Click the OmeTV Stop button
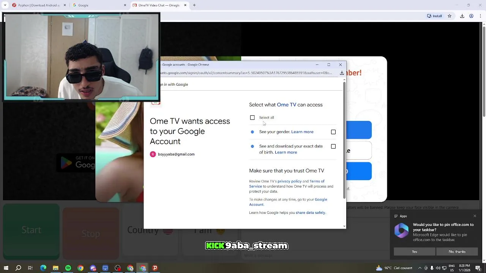Image resolution: width=486 pixels, height=273 pixels. [x=91, y=233]
